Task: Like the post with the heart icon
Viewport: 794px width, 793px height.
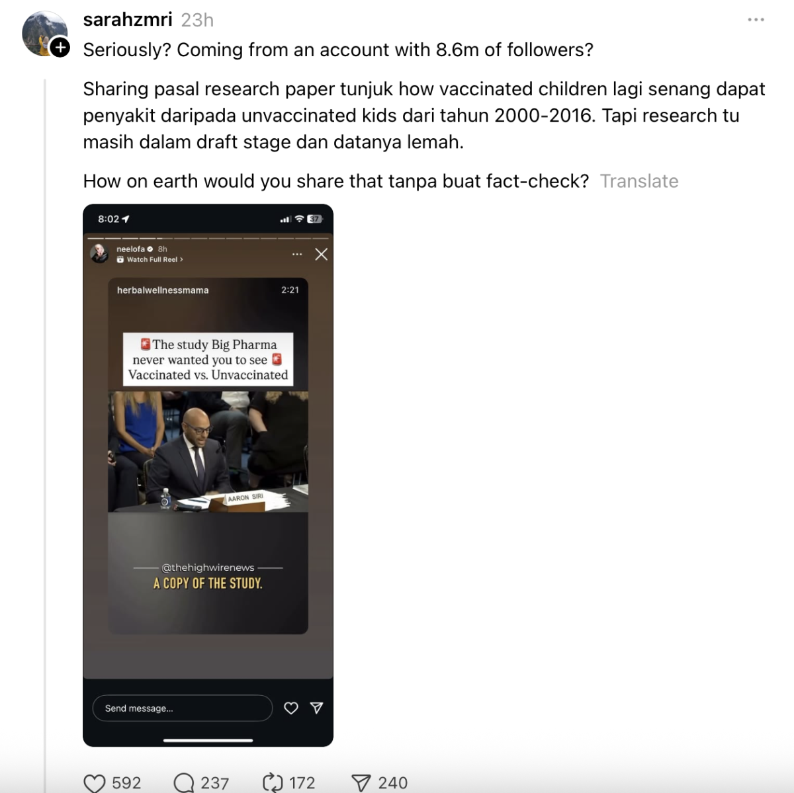Action: (x=95, y=783)
